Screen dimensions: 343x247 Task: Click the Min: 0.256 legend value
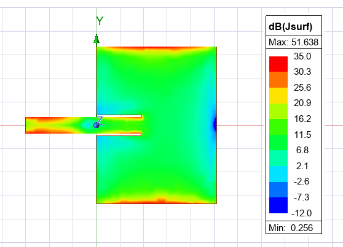(291, 228)
